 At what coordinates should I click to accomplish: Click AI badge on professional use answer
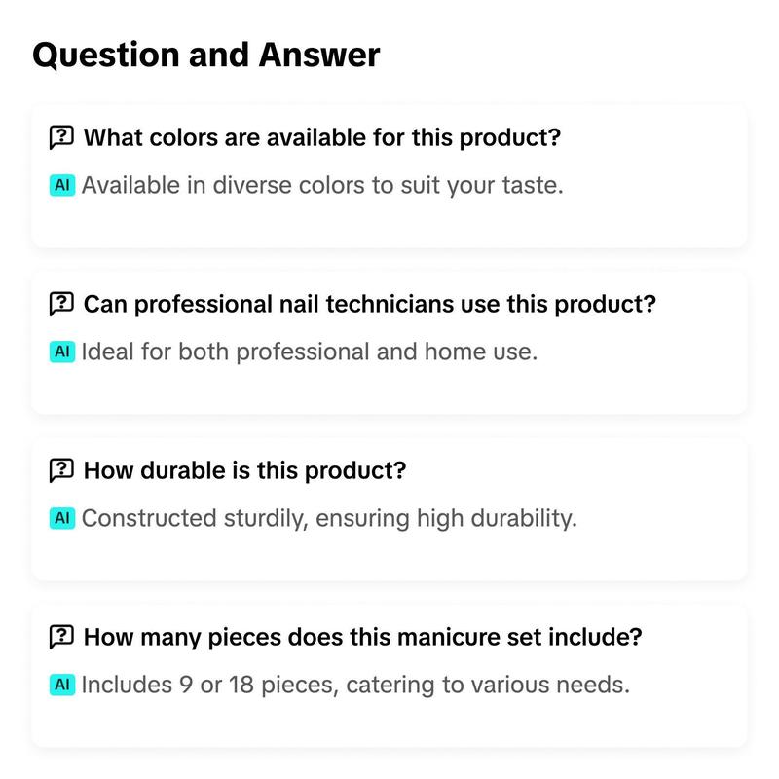pyautogui.click(x=62, y=352)
